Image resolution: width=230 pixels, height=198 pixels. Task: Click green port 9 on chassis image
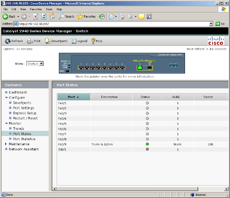tap(140, 68)
